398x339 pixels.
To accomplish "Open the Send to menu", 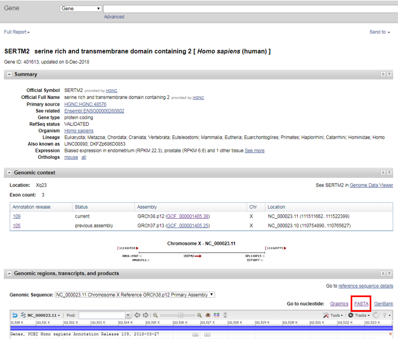I will [379, 32].
